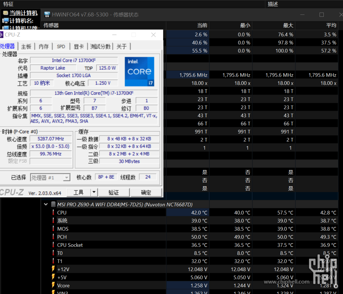Select the PCH temperature row label
The image size is (343, 294).
(x=62, y=237)
